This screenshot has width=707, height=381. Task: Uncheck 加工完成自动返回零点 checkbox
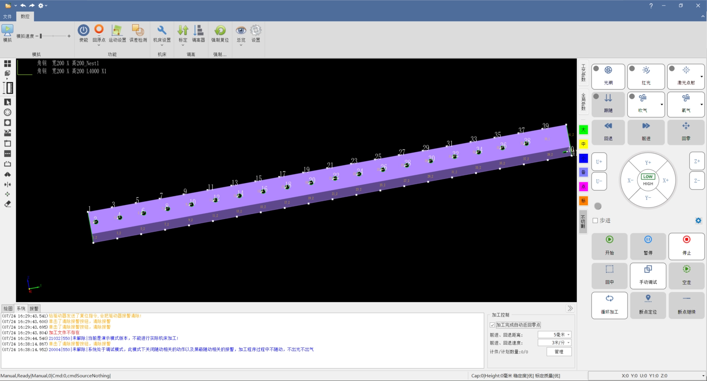[492, 325]
